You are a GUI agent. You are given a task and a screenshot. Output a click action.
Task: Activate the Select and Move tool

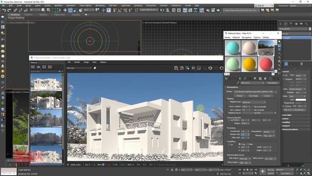(65, 10)
